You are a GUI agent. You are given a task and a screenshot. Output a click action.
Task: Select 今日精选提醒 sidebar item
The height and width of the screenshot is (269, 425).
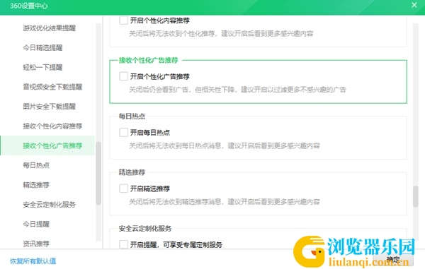[x=42, y=47]
